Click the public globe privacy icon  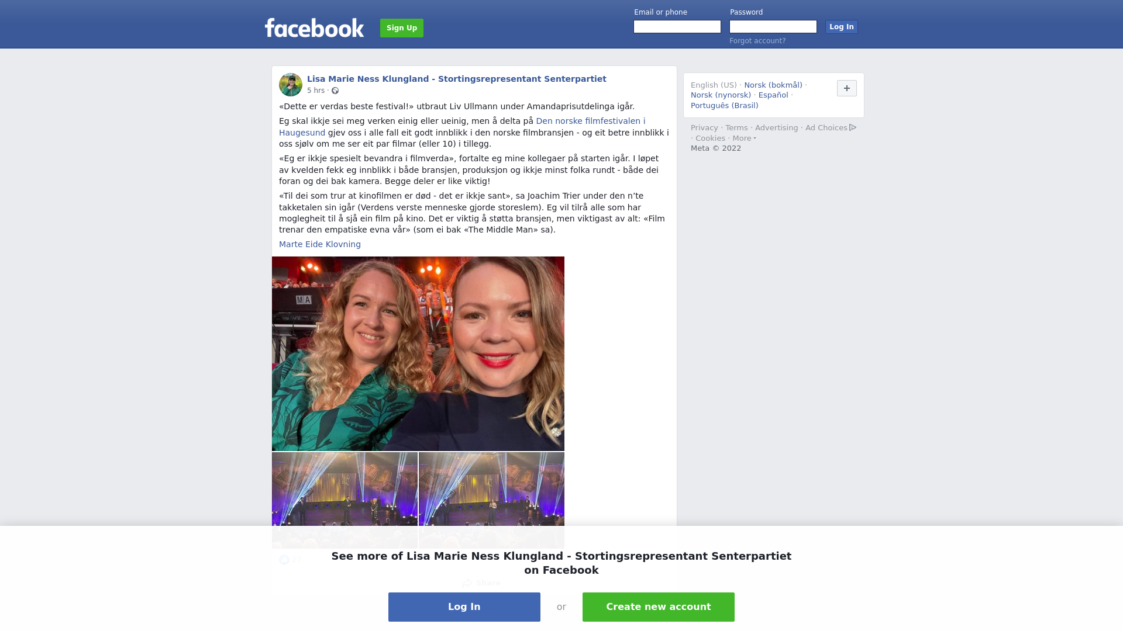tap(335, 91)
